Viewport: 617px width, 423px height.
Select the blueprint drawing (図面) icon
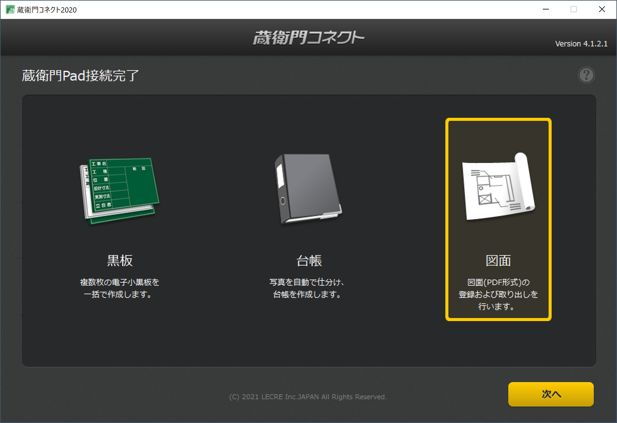click(x=499, y=186)
